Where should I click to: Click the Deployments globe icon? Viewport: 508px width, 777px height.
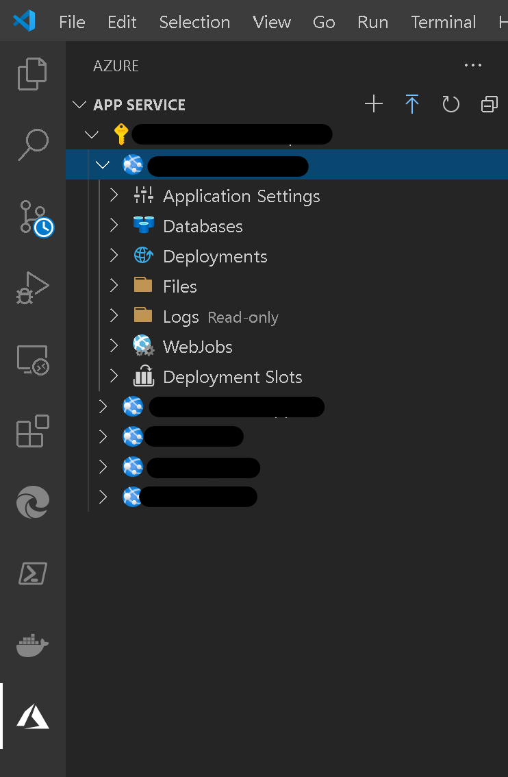(x=144, y=255)
